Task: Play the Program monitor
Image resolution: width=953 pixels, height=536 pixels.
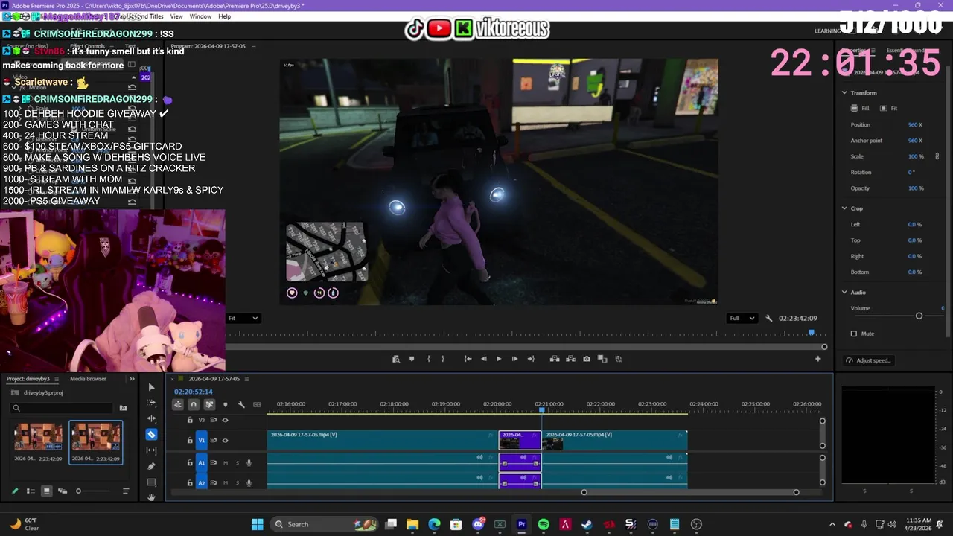Action: 499,359
